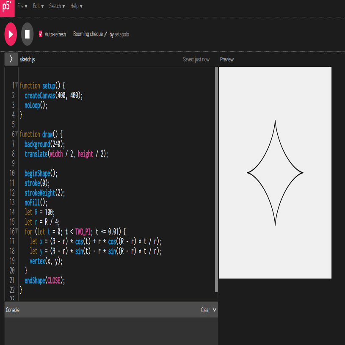Click the 'let y =' sine expression line
Viewport: 345px width, 345px height.
tap(96, 251)
